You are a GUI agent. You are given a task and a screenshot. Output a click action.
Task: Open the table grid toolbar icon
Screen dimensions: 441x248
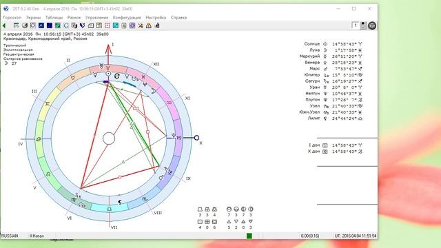point(17,25)
